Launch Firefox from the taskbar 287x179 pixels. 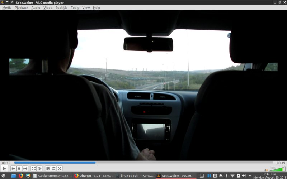tap(21, 176)
